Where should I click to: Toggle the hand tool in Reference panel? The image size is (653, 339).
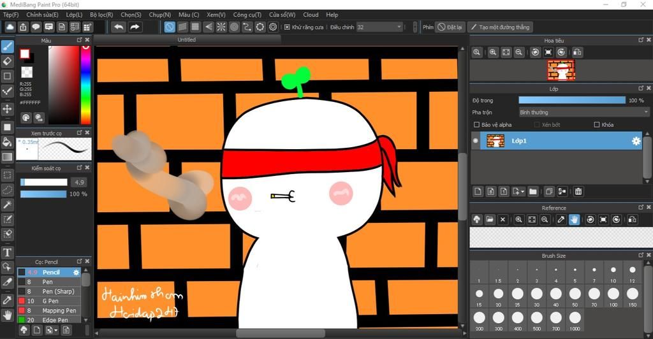[574, 220]
